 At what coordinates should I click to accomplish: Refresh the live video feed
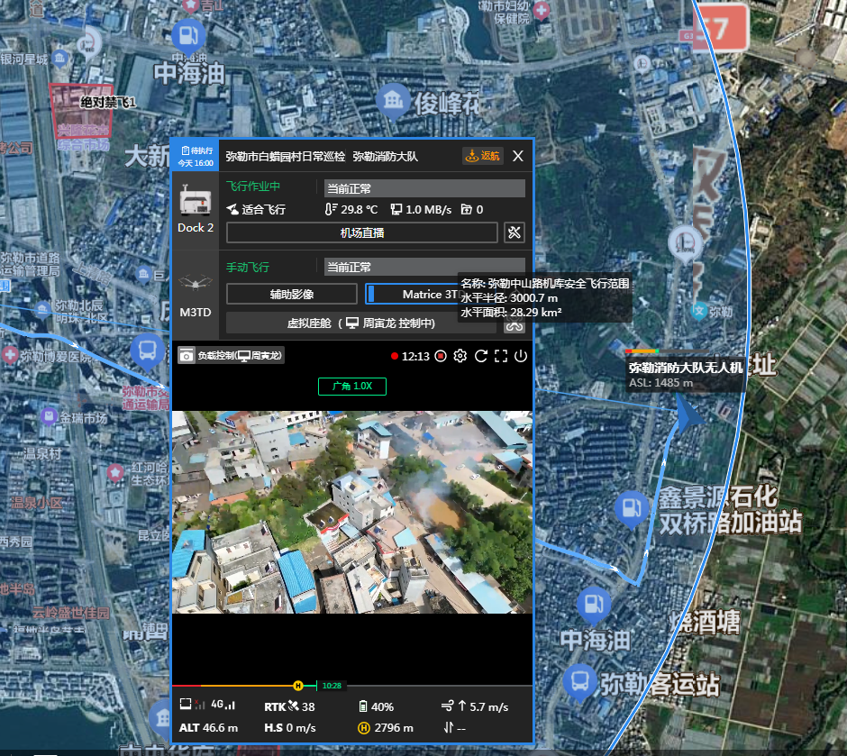481,356
